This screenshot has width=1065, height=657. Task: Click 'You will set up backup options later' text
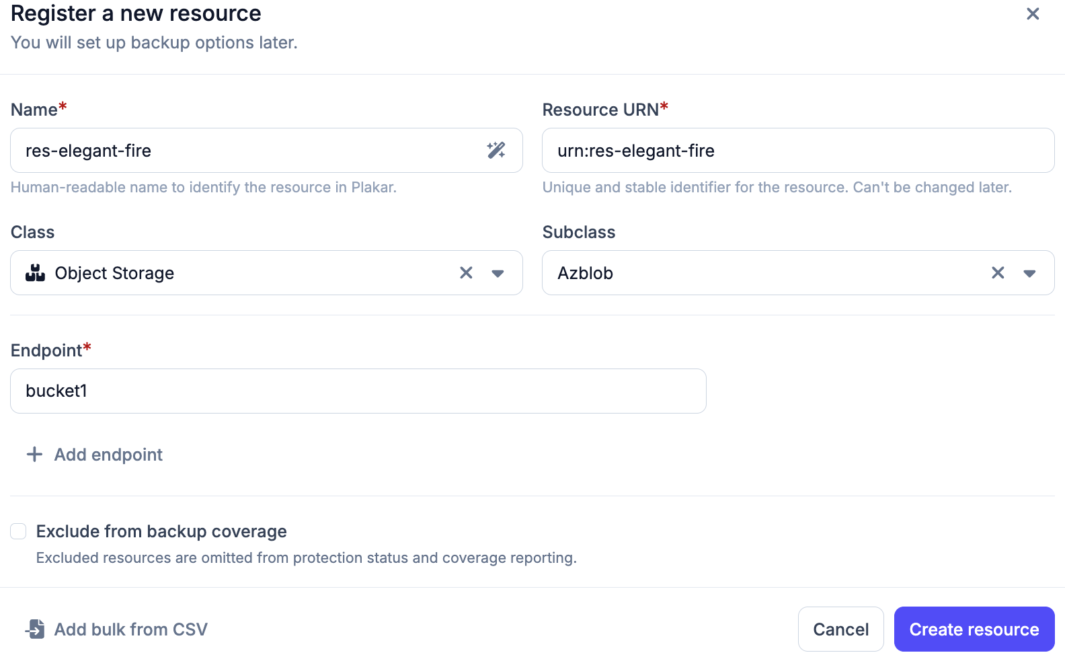pos(154,42)
